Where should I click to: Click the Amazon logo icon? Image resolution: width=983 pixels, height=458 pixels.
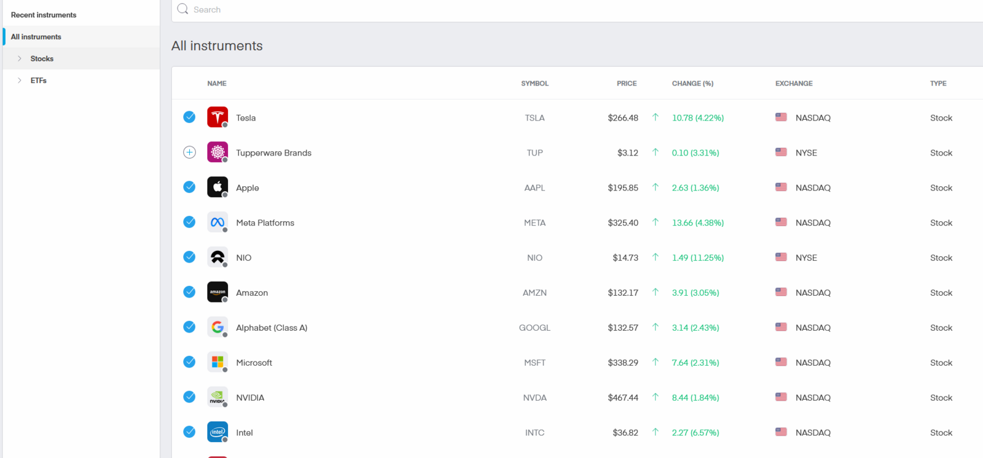(217, 292)
